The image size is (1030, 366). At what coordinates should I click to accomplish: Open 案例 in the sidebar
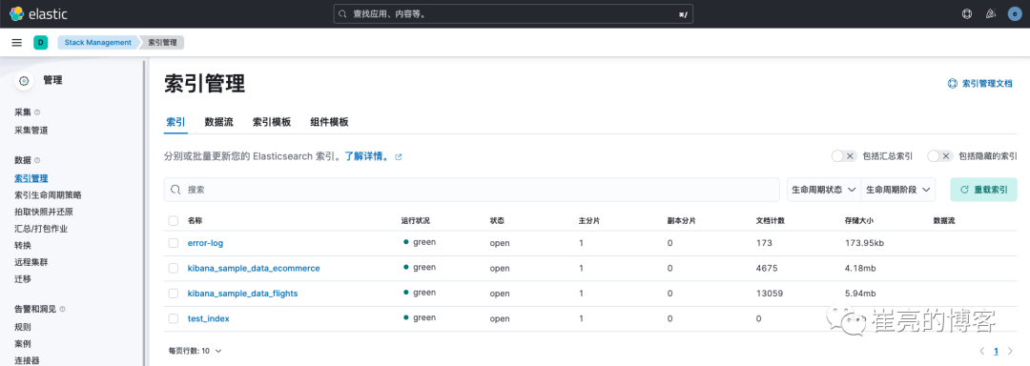[22, 344]
